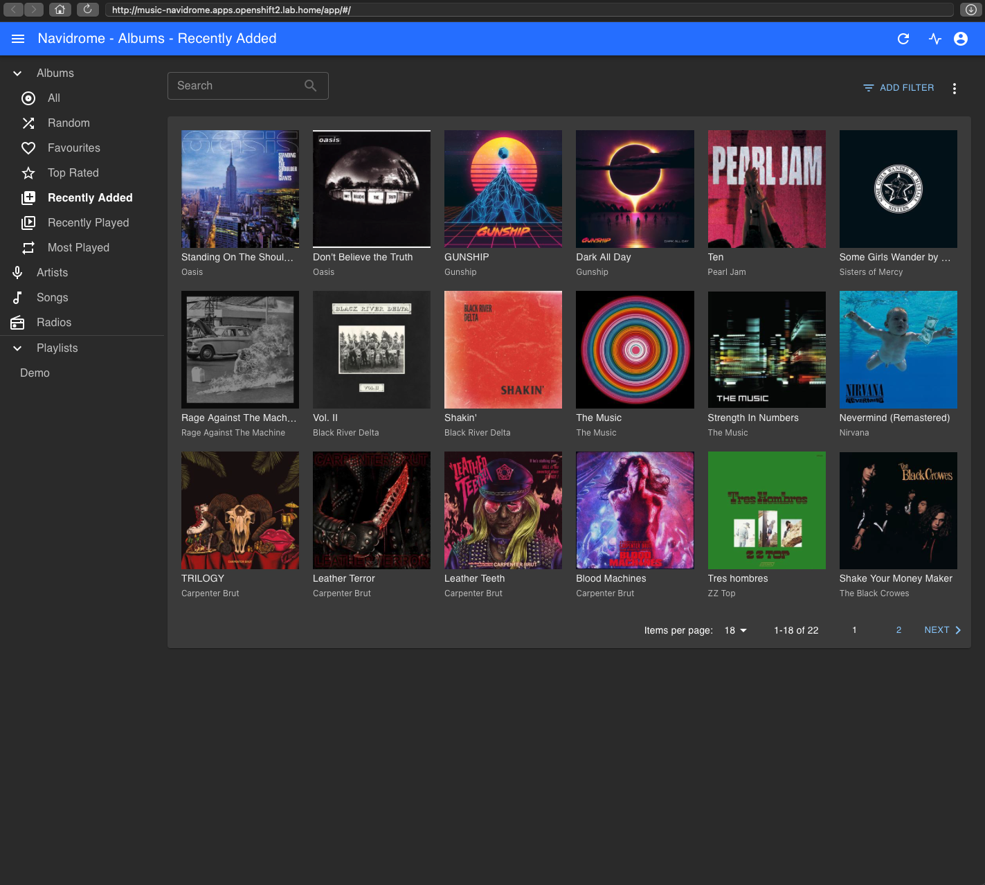This screenshot has height=885, width=985.
Task: Open Strength In Numbers album cover
Action: click(766, 350)
